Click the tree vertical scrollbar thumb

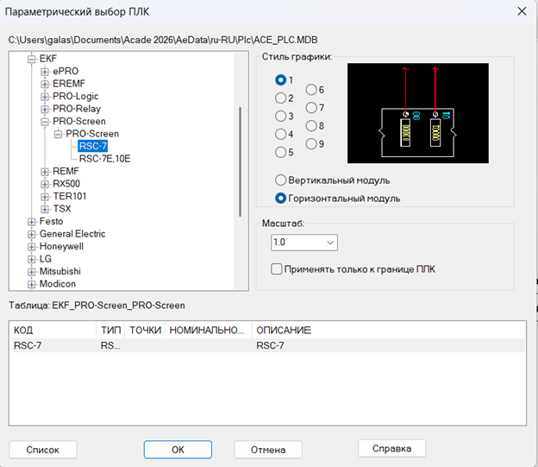tap(241, 161)
